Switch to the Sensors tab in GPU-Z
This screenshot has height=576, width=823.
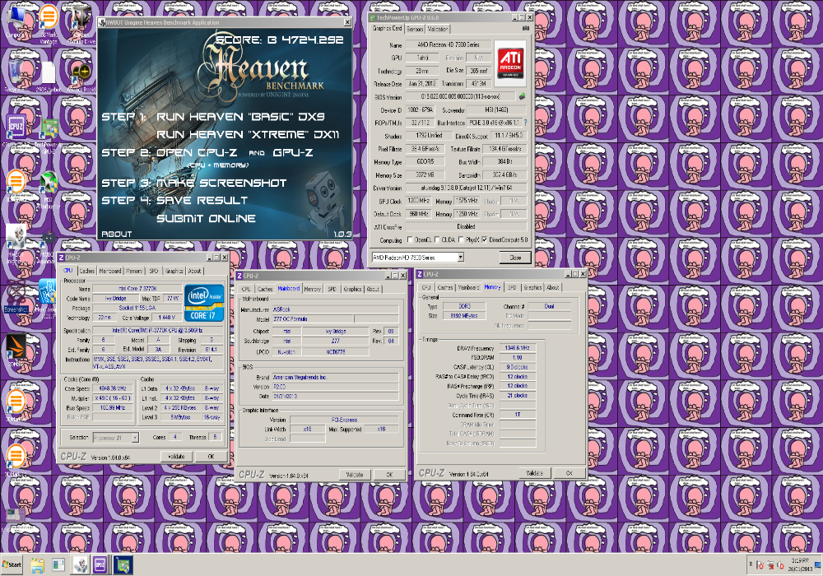[x=415, y=29]
